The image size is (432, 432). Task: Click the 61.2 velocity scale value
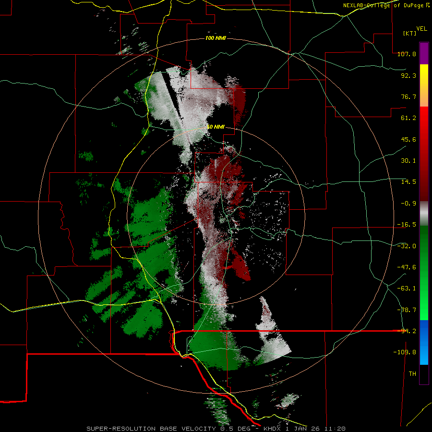click(408, 118)
